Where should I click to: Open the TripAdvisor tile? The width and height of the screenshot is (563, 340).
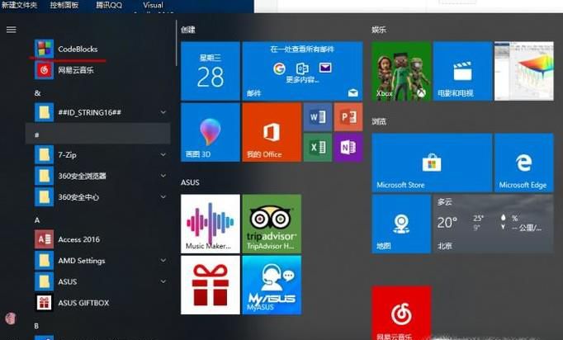272,223
